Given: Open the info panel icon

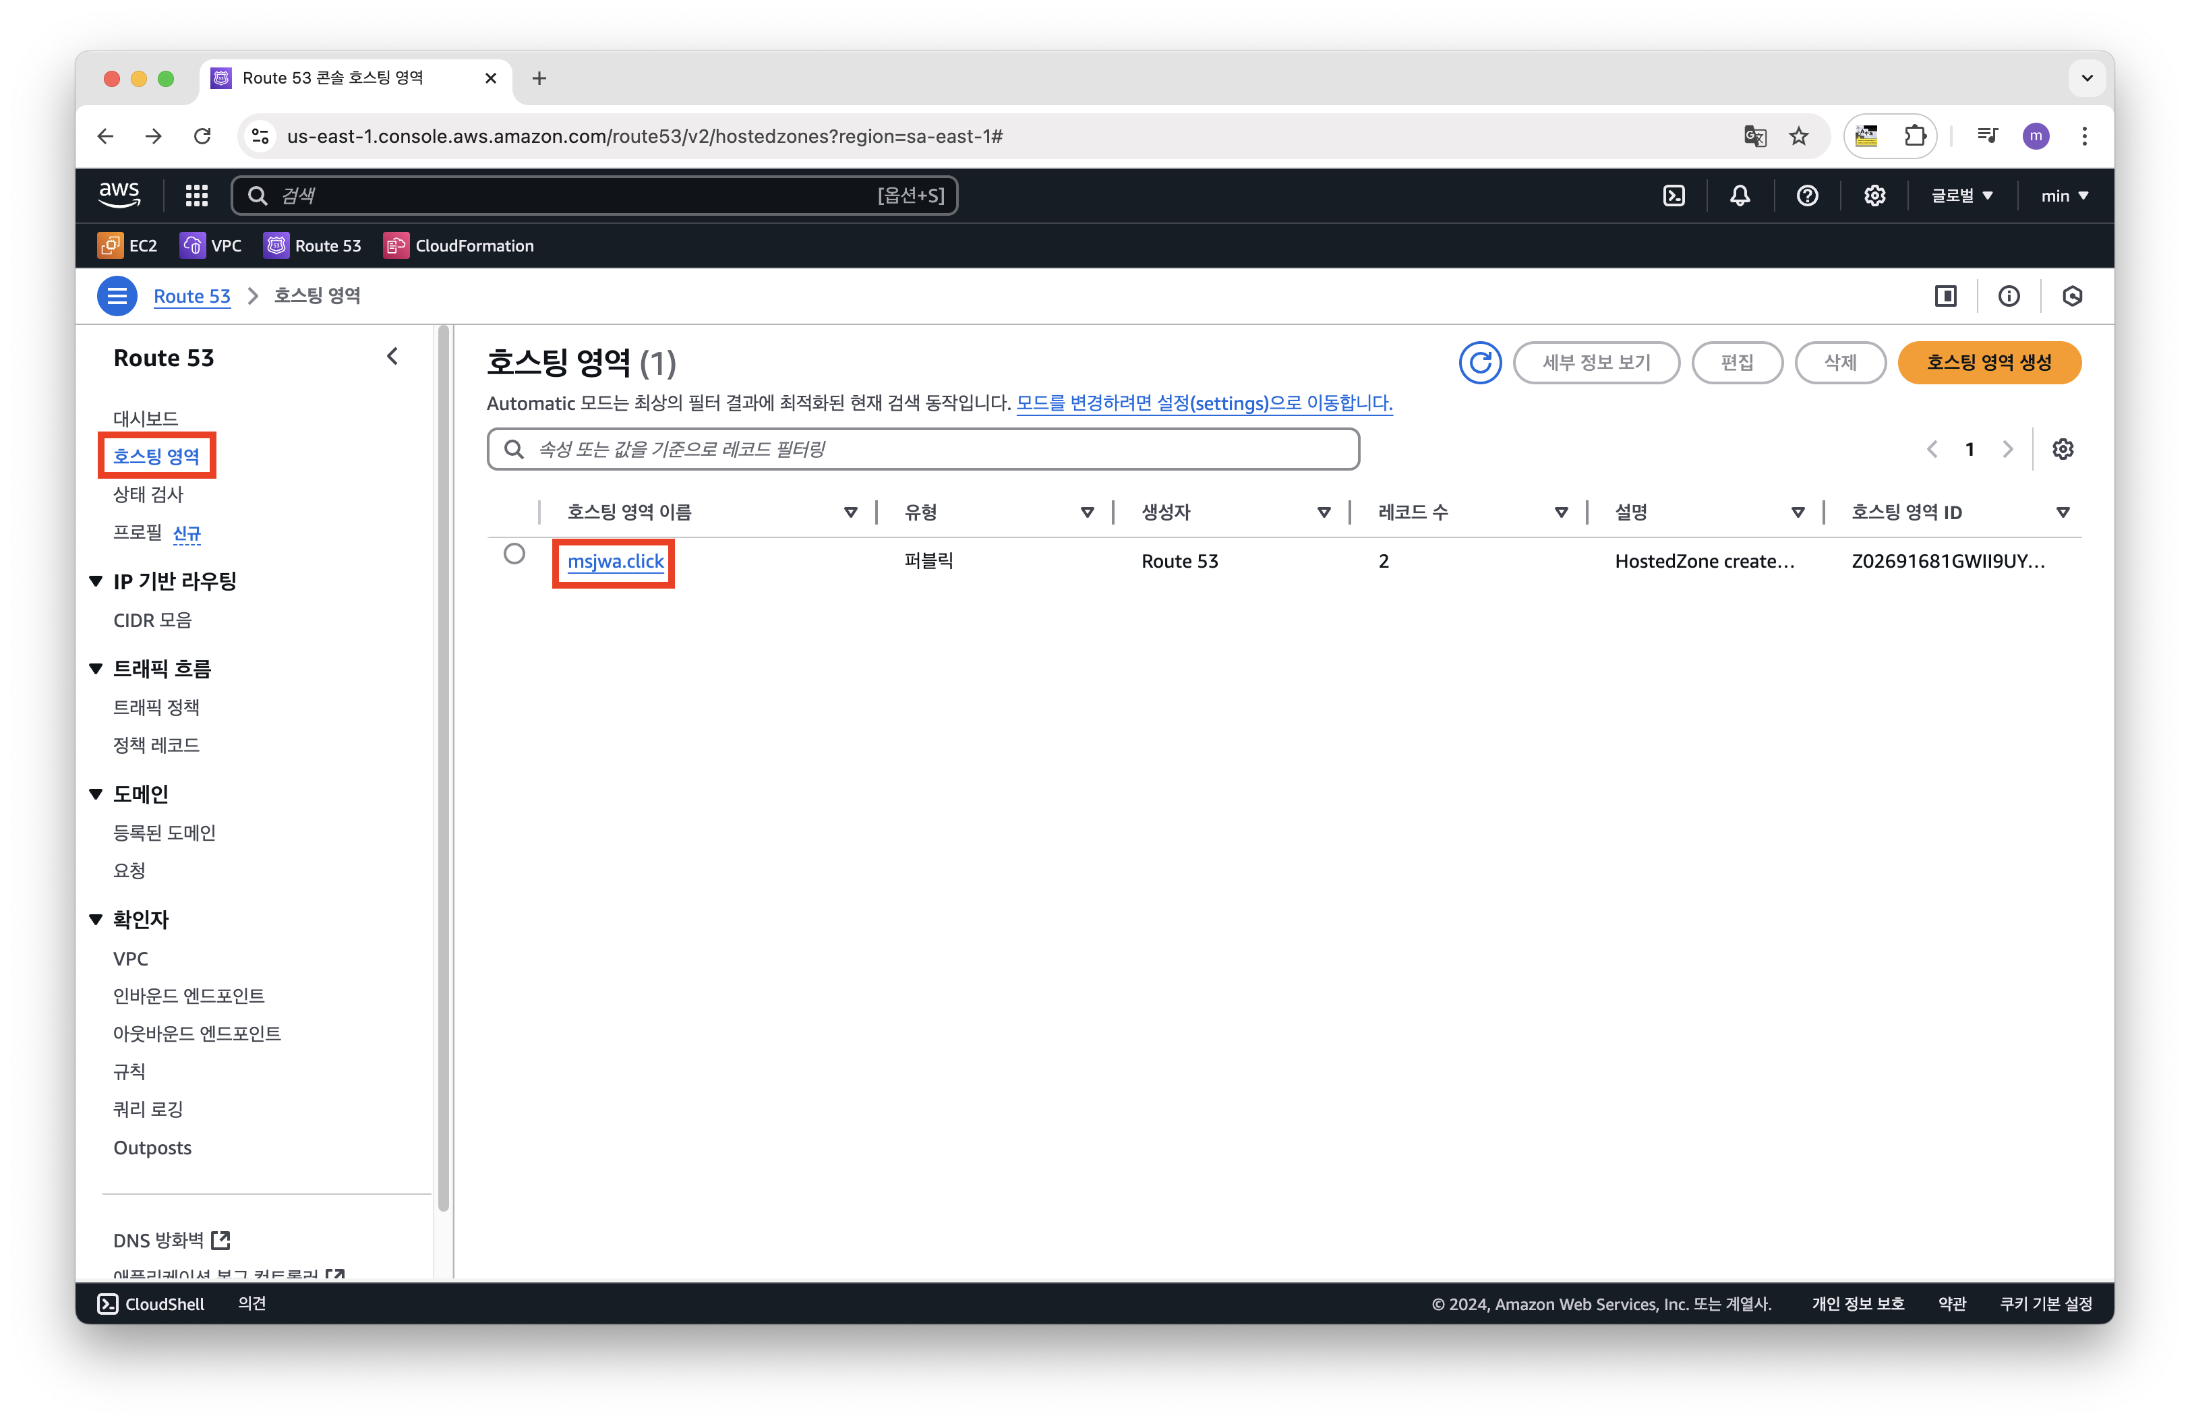Looking at the screenshot, I should coord(2009,296).
